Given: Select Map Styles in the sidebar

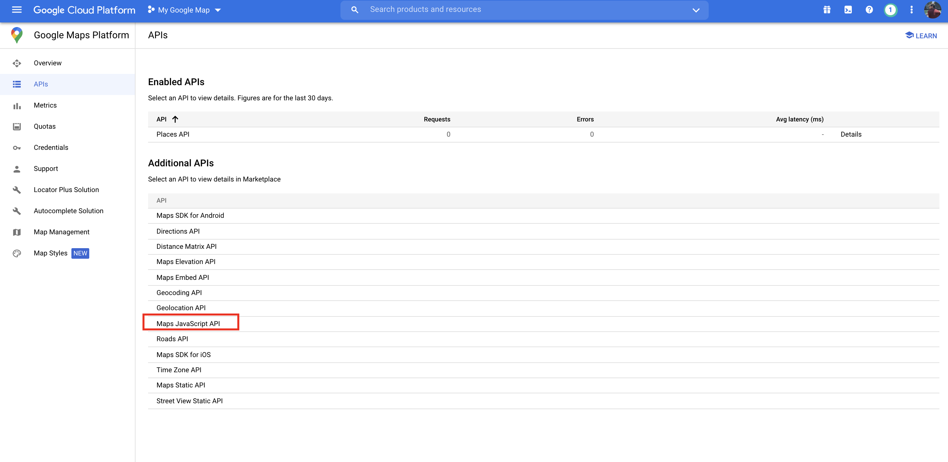Looking at the screenshot, I should pos(51,253).
